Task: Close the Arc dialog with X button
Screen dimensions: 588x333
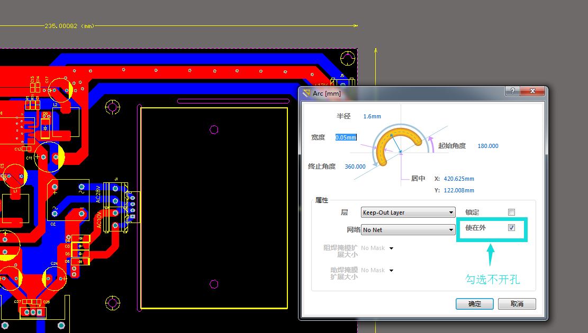Action: pos(532,91)
